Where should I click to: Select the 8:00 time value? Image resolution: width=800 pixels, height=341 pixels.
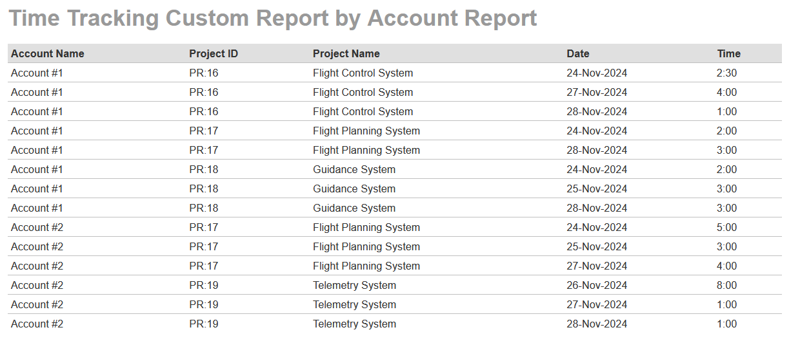point(726,286)
